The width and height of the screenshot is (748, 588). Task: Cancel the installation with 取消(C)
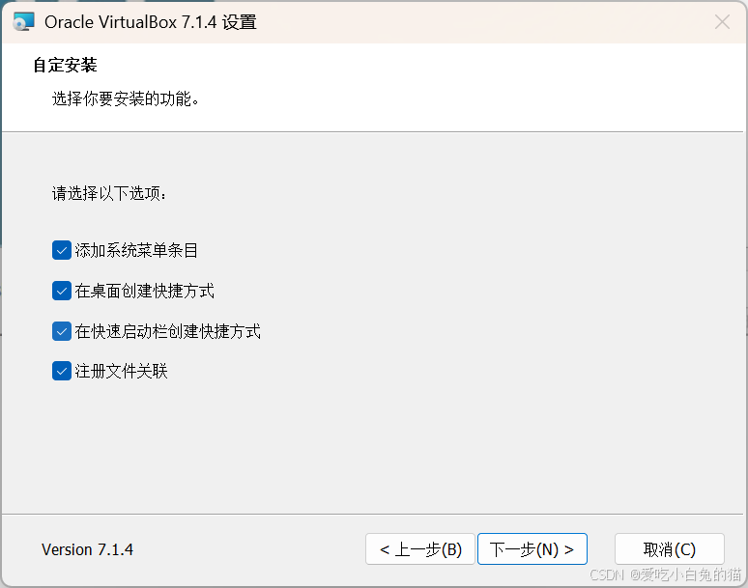tap(670, 549)
